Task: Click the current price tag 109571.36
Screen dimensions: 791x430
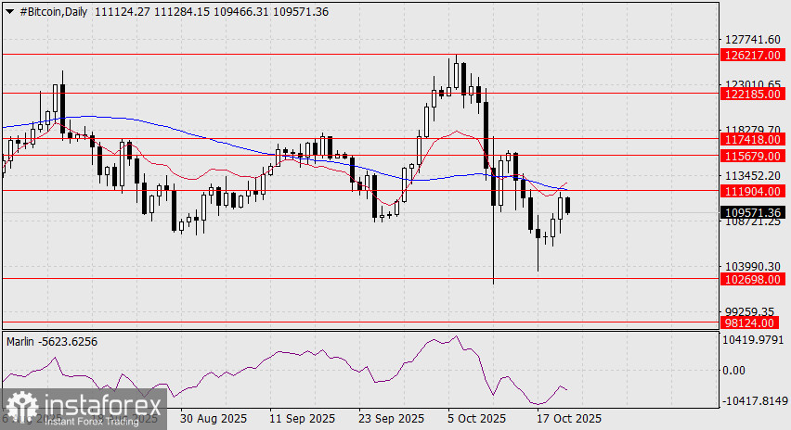Action: [752, 212]
